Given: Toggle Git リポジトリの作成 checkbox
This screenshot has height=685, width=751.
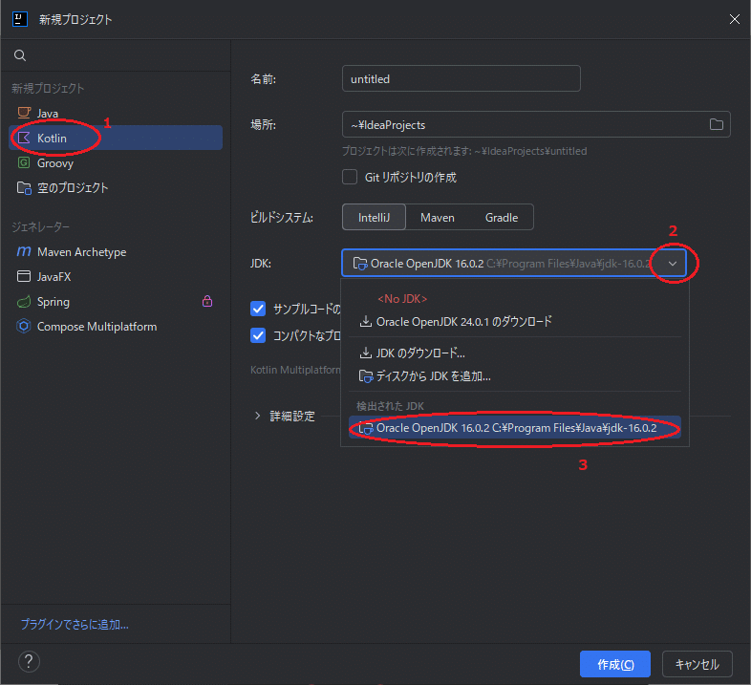Looking at the screenshot, I should click(x=350, y=177).
